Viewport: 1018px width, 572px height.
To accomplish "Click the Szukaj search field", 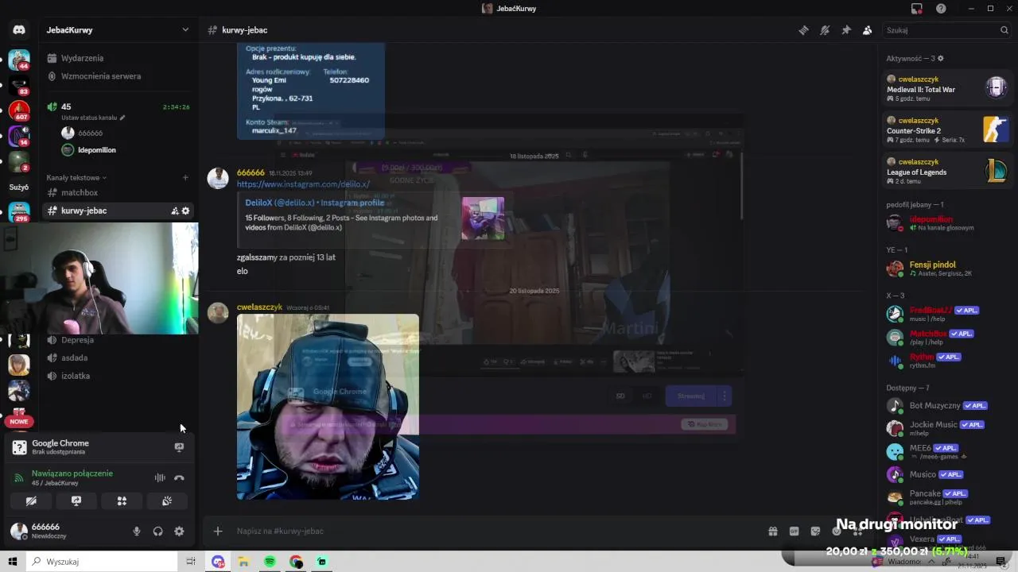I will tap(946, 30).
